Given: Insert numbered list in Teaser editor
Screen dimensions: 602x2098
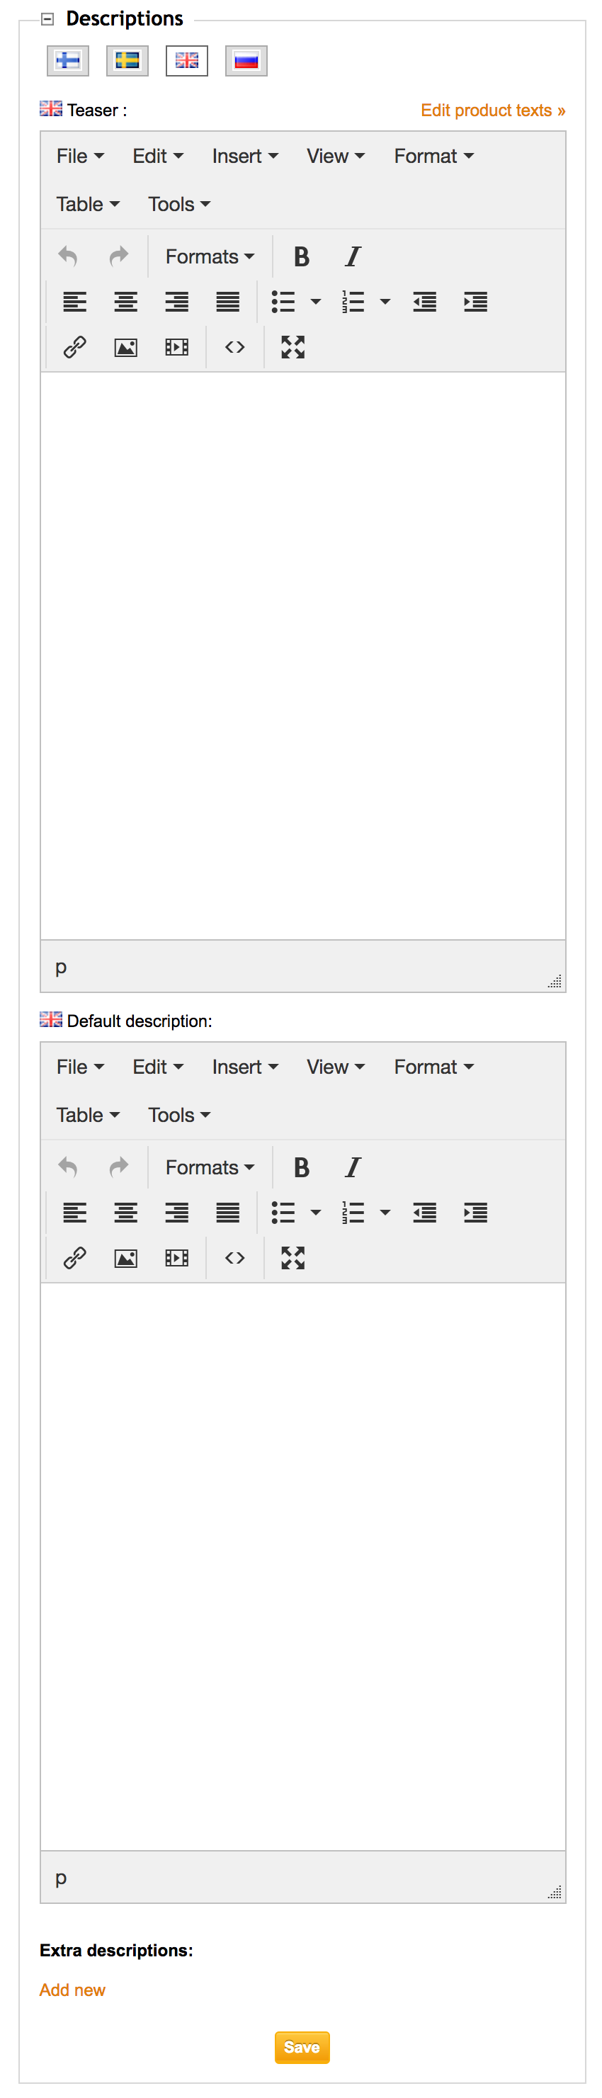Looking at the screenshot, I should (x=353, y=302).
